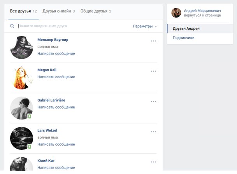The image size is (237, 174).
Task: Open the Gabriel Larivière profile link
Action: coord(51,100)
